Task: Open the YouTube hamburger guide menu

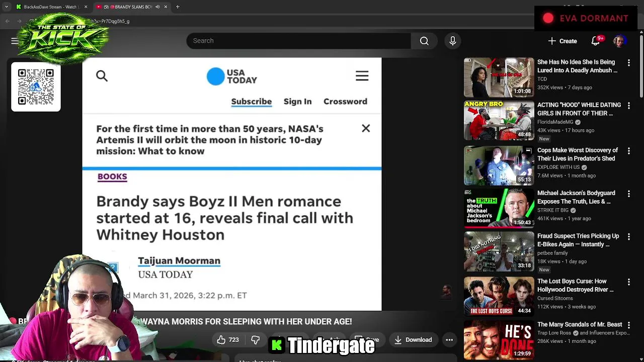Action: (15, 41)
